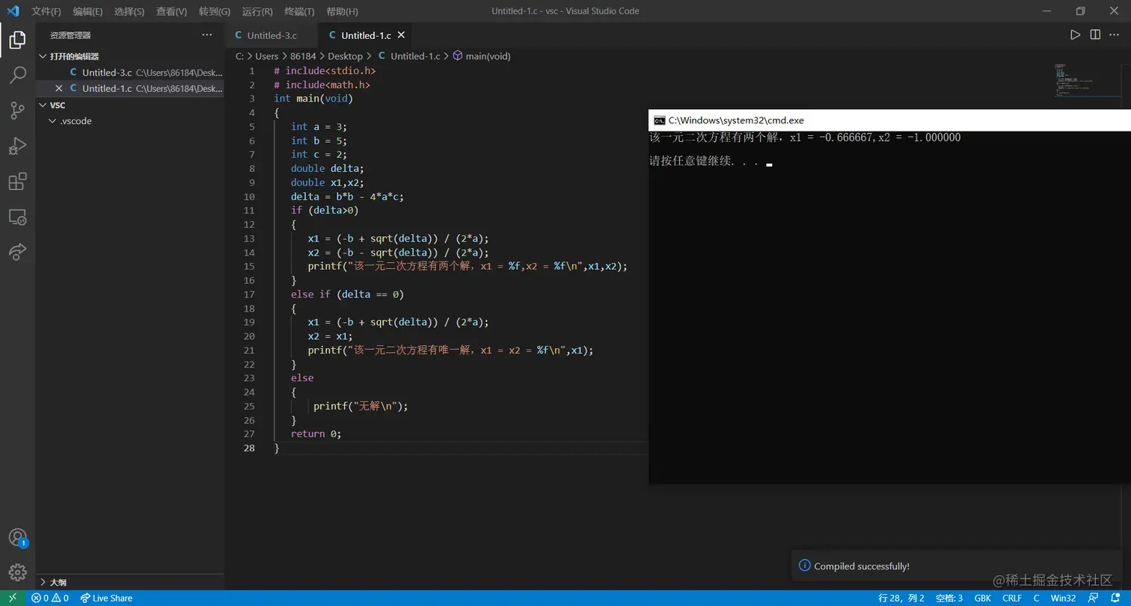Open the 86184 breadcrumb segment
This screenshot has height=606, width=1131.
pos(303,56)
